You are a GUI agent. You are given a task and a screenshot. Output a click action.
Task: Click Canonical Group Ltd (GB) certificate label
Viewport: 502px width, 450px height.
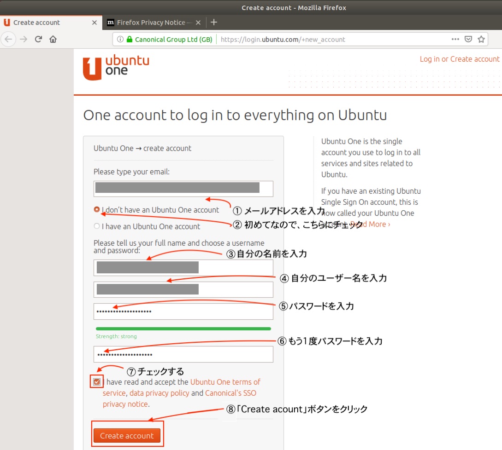[x=173, y=39]
